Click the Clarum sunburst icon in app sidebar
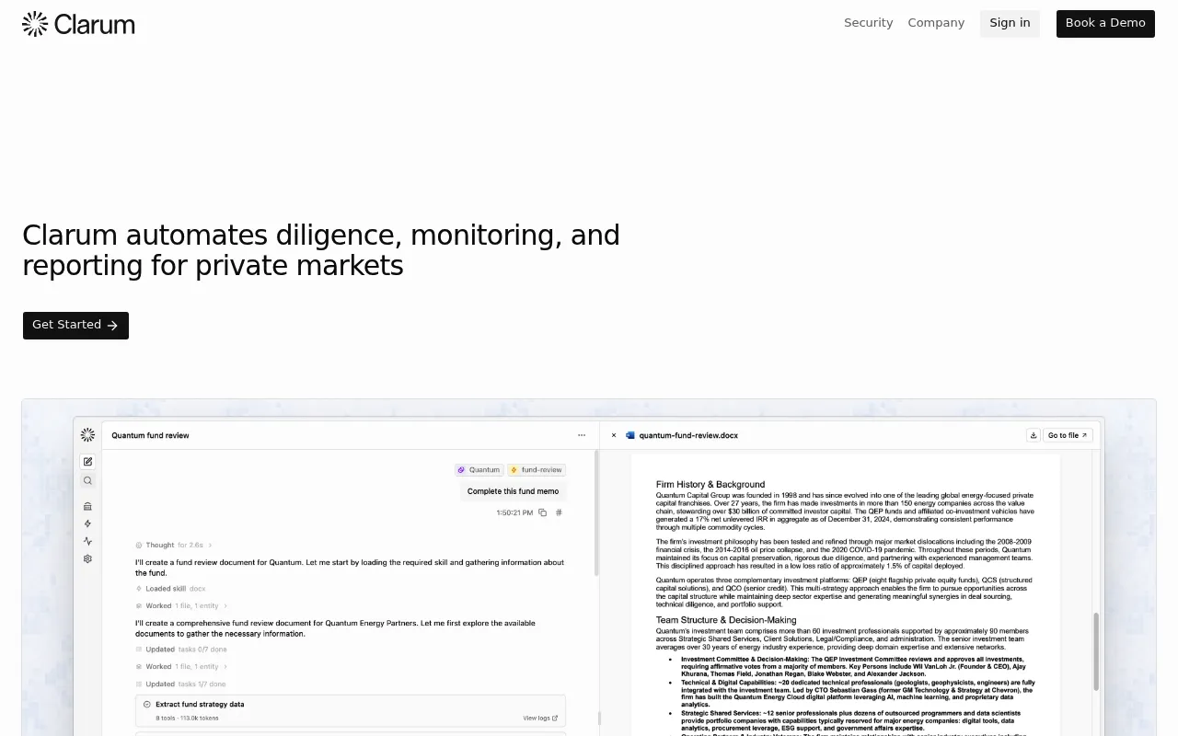The height and width of the screenshot is (736, 1178). (x=87, y=435)
